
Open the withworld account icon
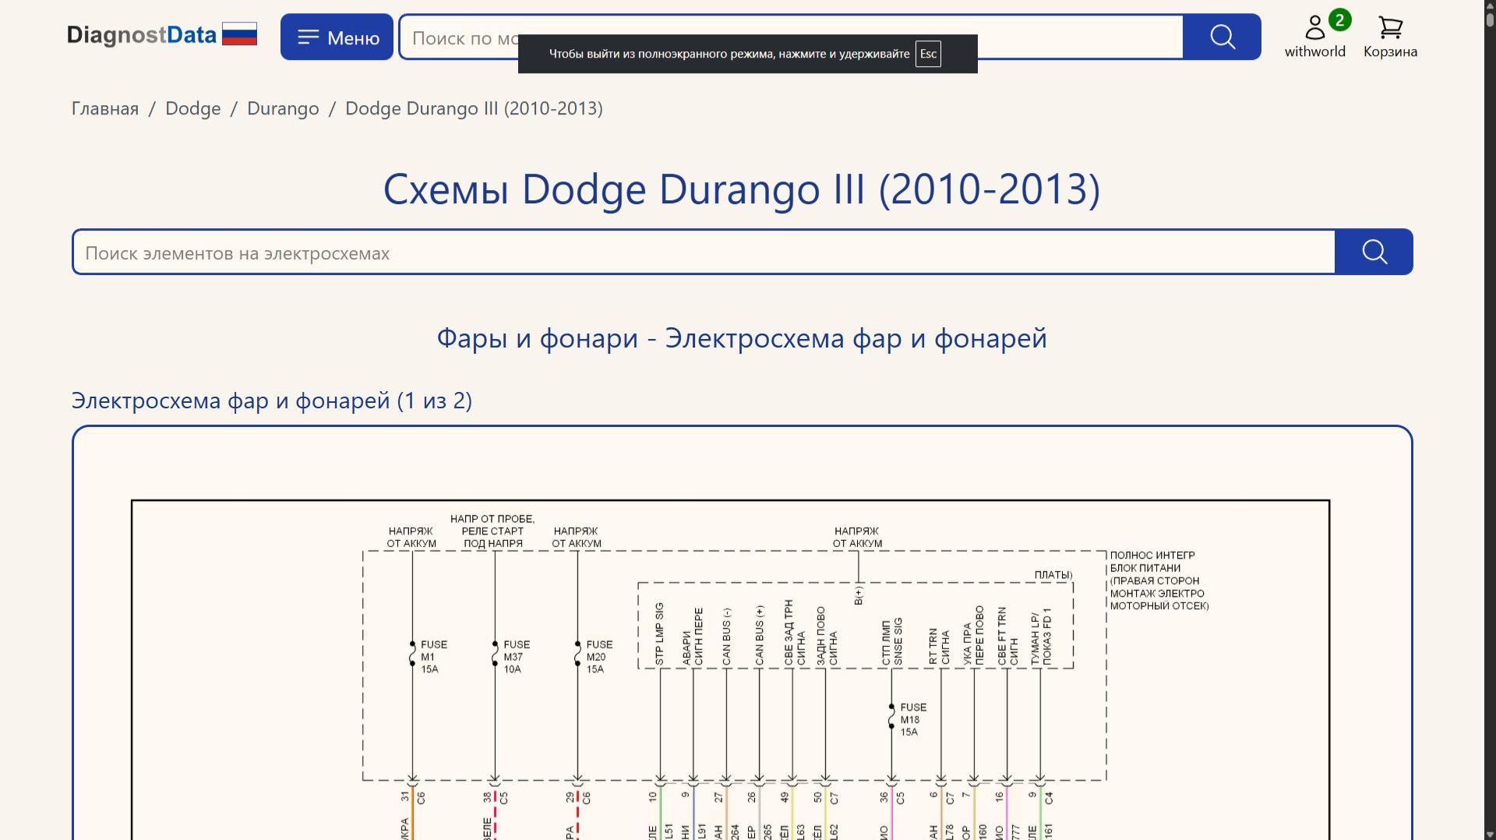1314,26
